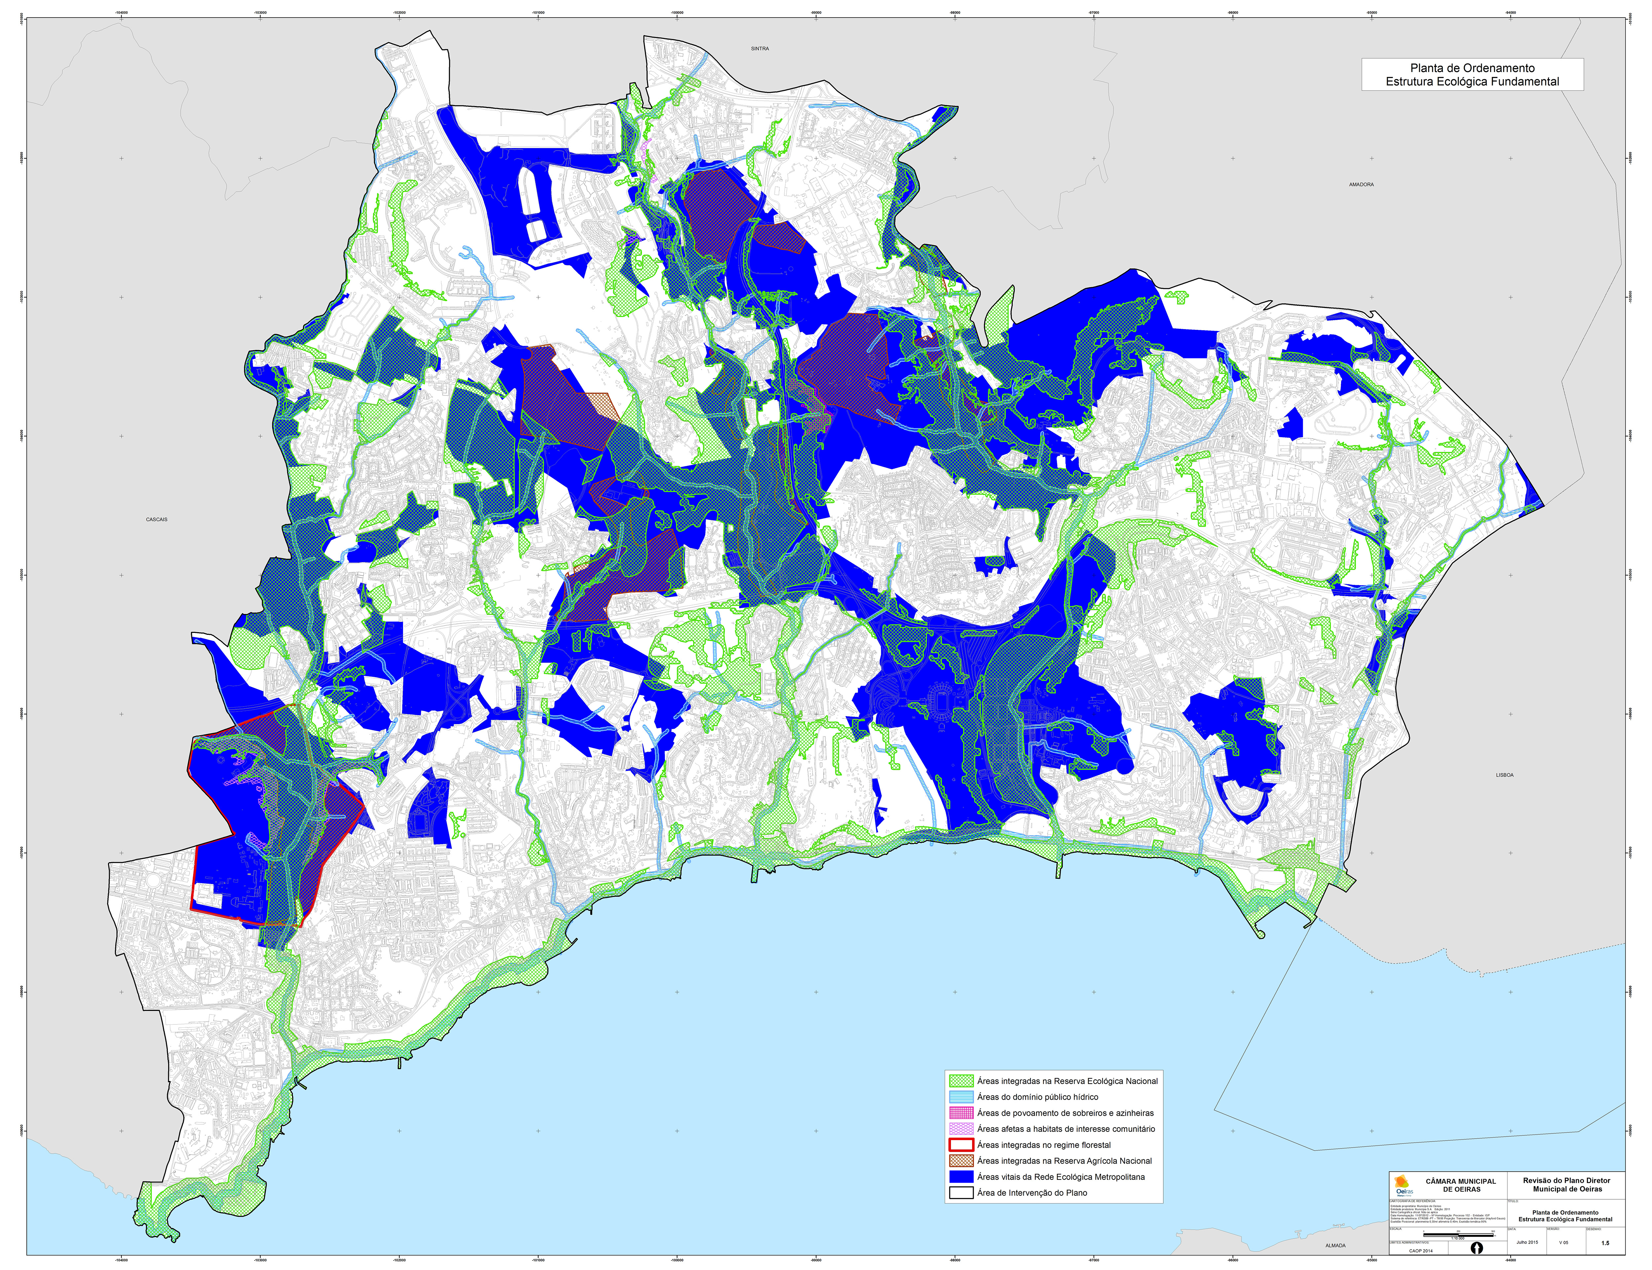Image resolution: width=1652 pixels, height=1270 pixels.
Task: Click the 'CAOP 2014' administrative limits value
Action: pyautogui.click(x=1421, y=1251)
